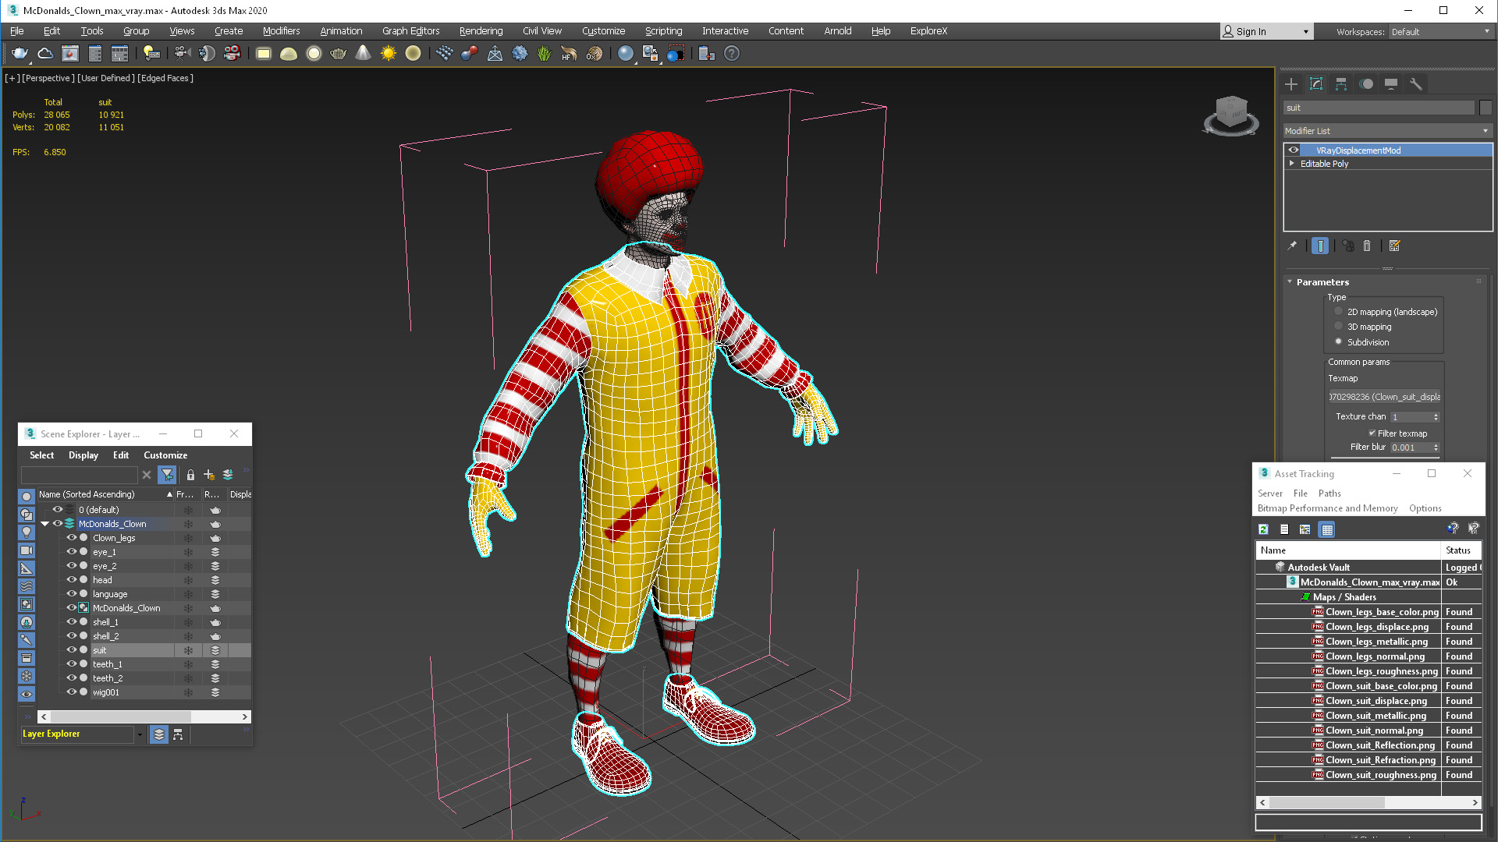Toggle Display Cameras filter in Scene Explorer
The width and height of the screenshot is (1498, 842).
[x=27, y=550]
